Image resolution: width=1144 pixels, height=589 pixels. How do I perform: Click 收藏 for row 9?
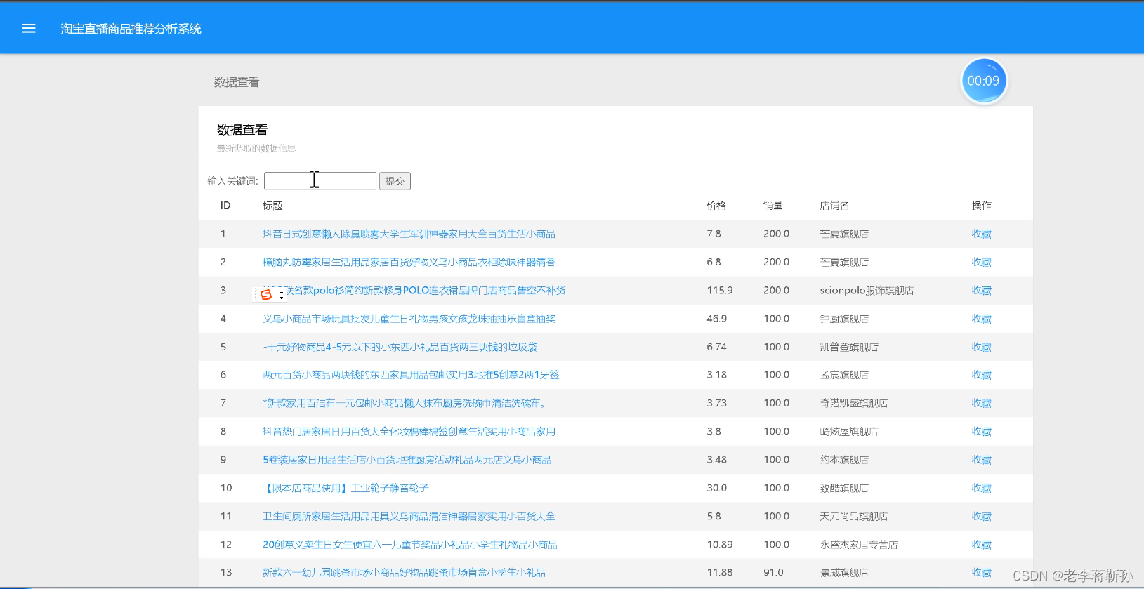tap(981, 460)
